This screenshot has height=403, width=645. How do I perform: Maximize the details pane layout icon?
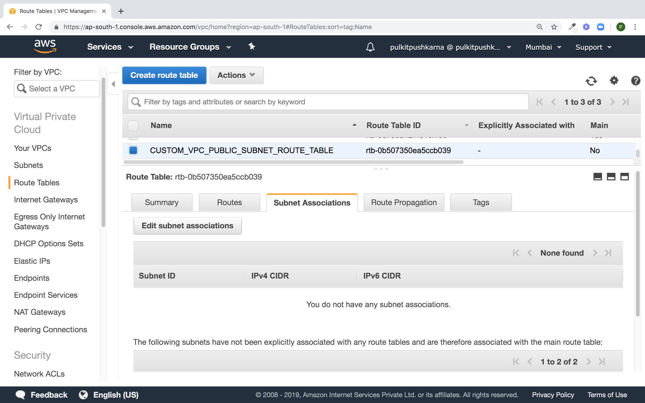(x=624, y=177)
